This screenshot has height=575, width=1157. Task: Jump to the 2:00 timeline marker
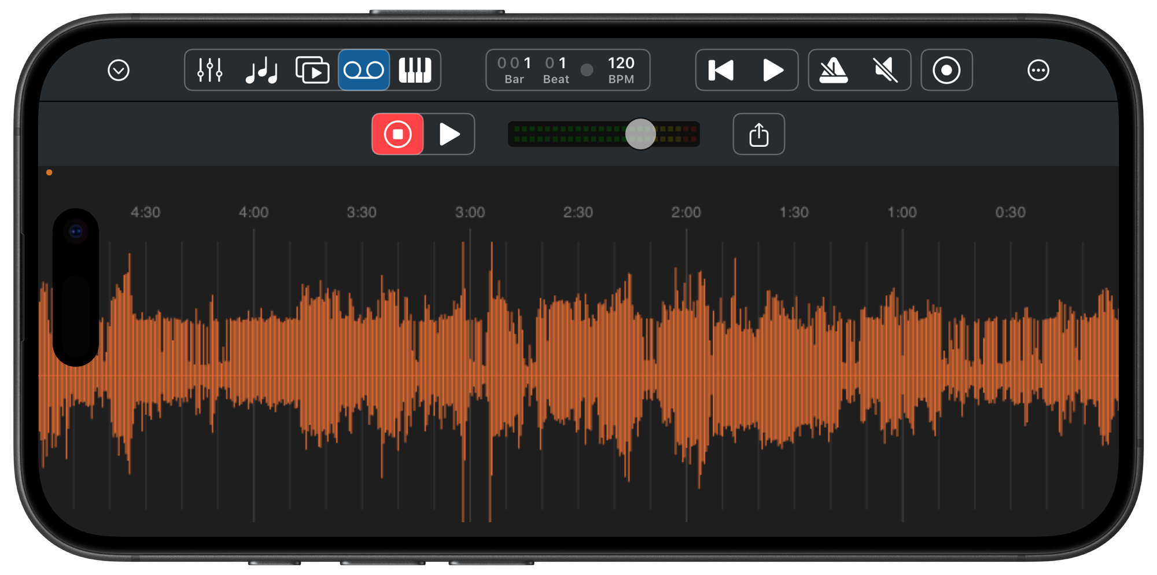coord(686,212)
